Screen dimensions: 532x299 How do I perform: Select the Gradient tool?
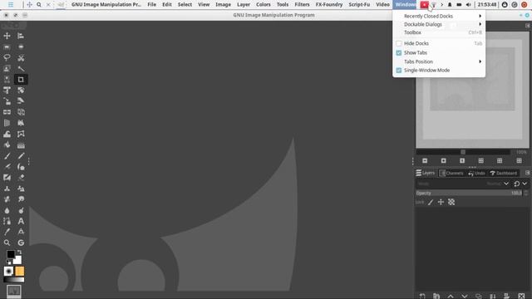tap(21, 145)
